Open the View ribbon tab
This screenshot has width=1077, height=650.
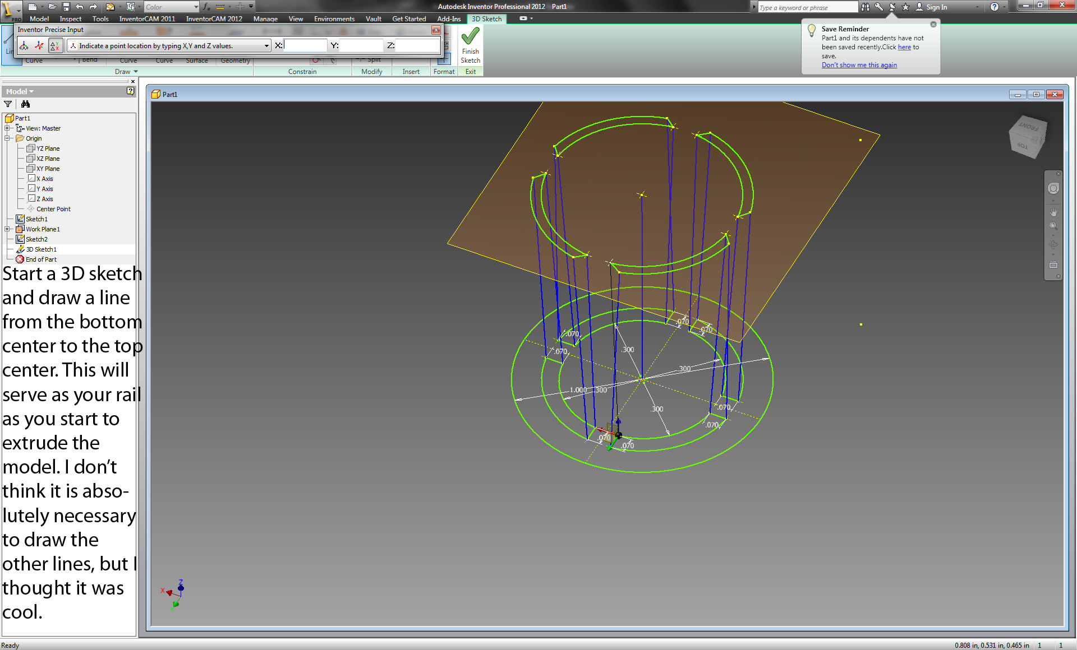click(x=296, y=18)
